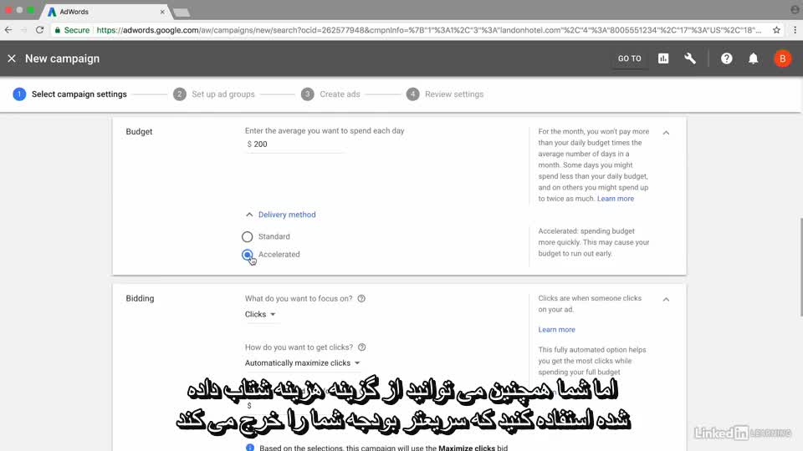
Task: Click the info icon near Maximize clicks note
Action: [250, 448]
